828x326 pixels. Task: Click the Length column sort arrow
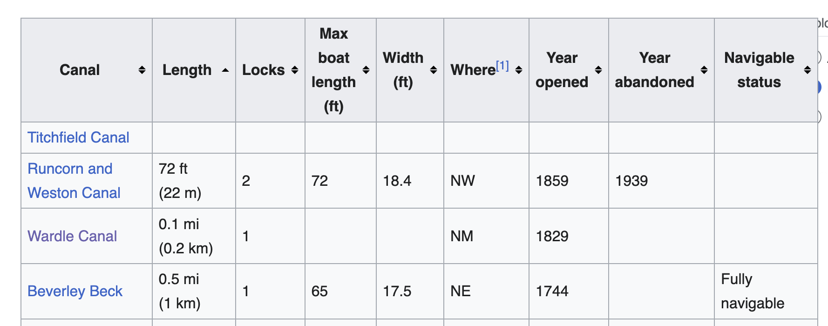225,70
